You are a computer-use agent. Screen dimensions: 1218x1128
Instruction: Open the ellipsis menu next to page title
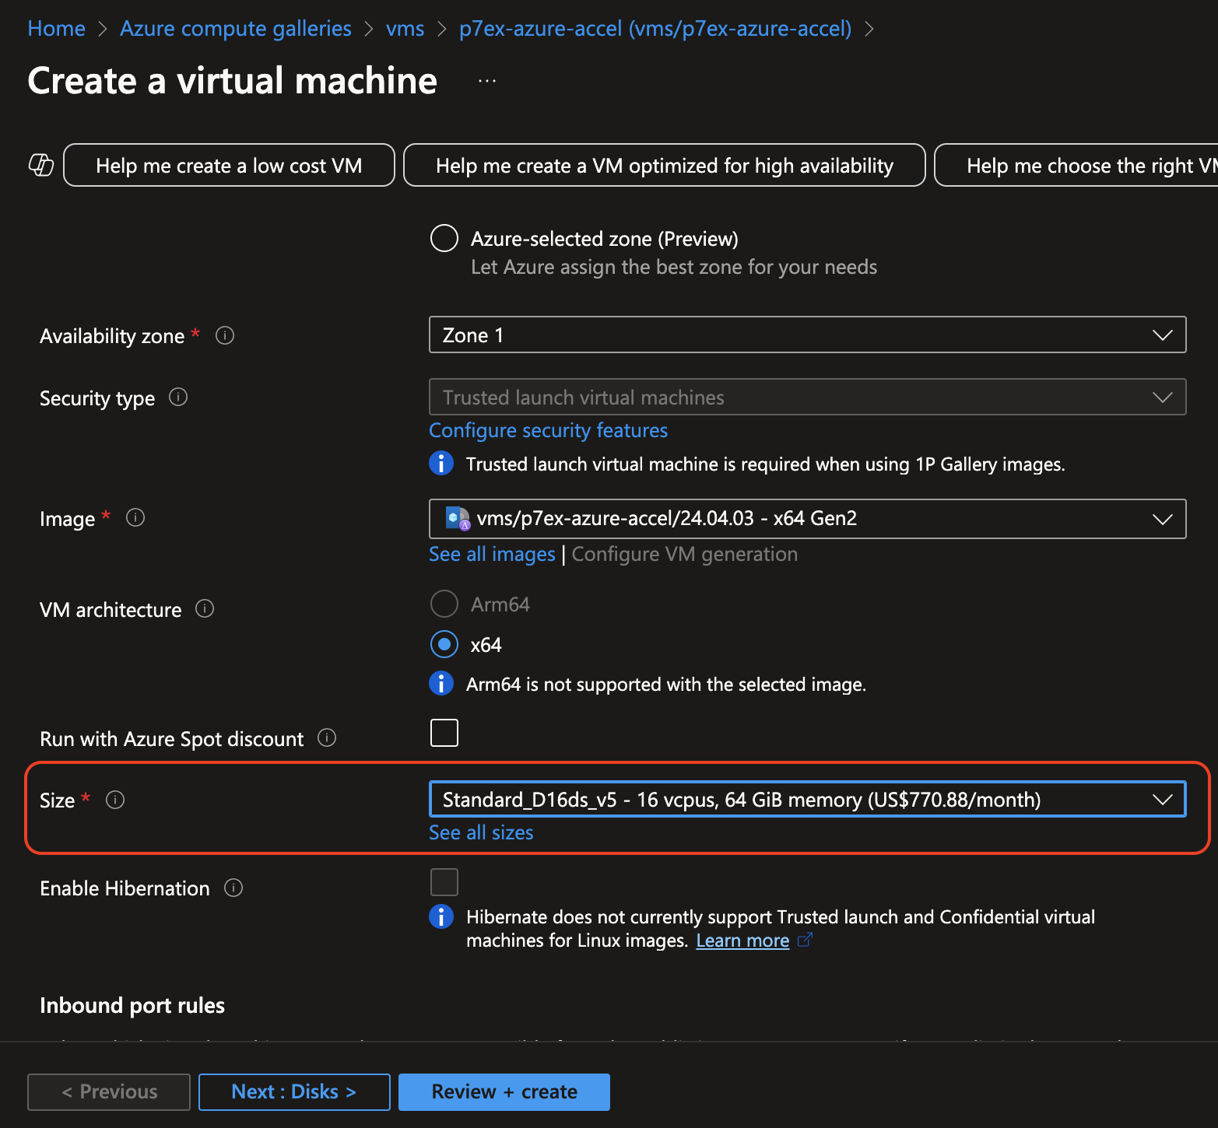[487, 81]
